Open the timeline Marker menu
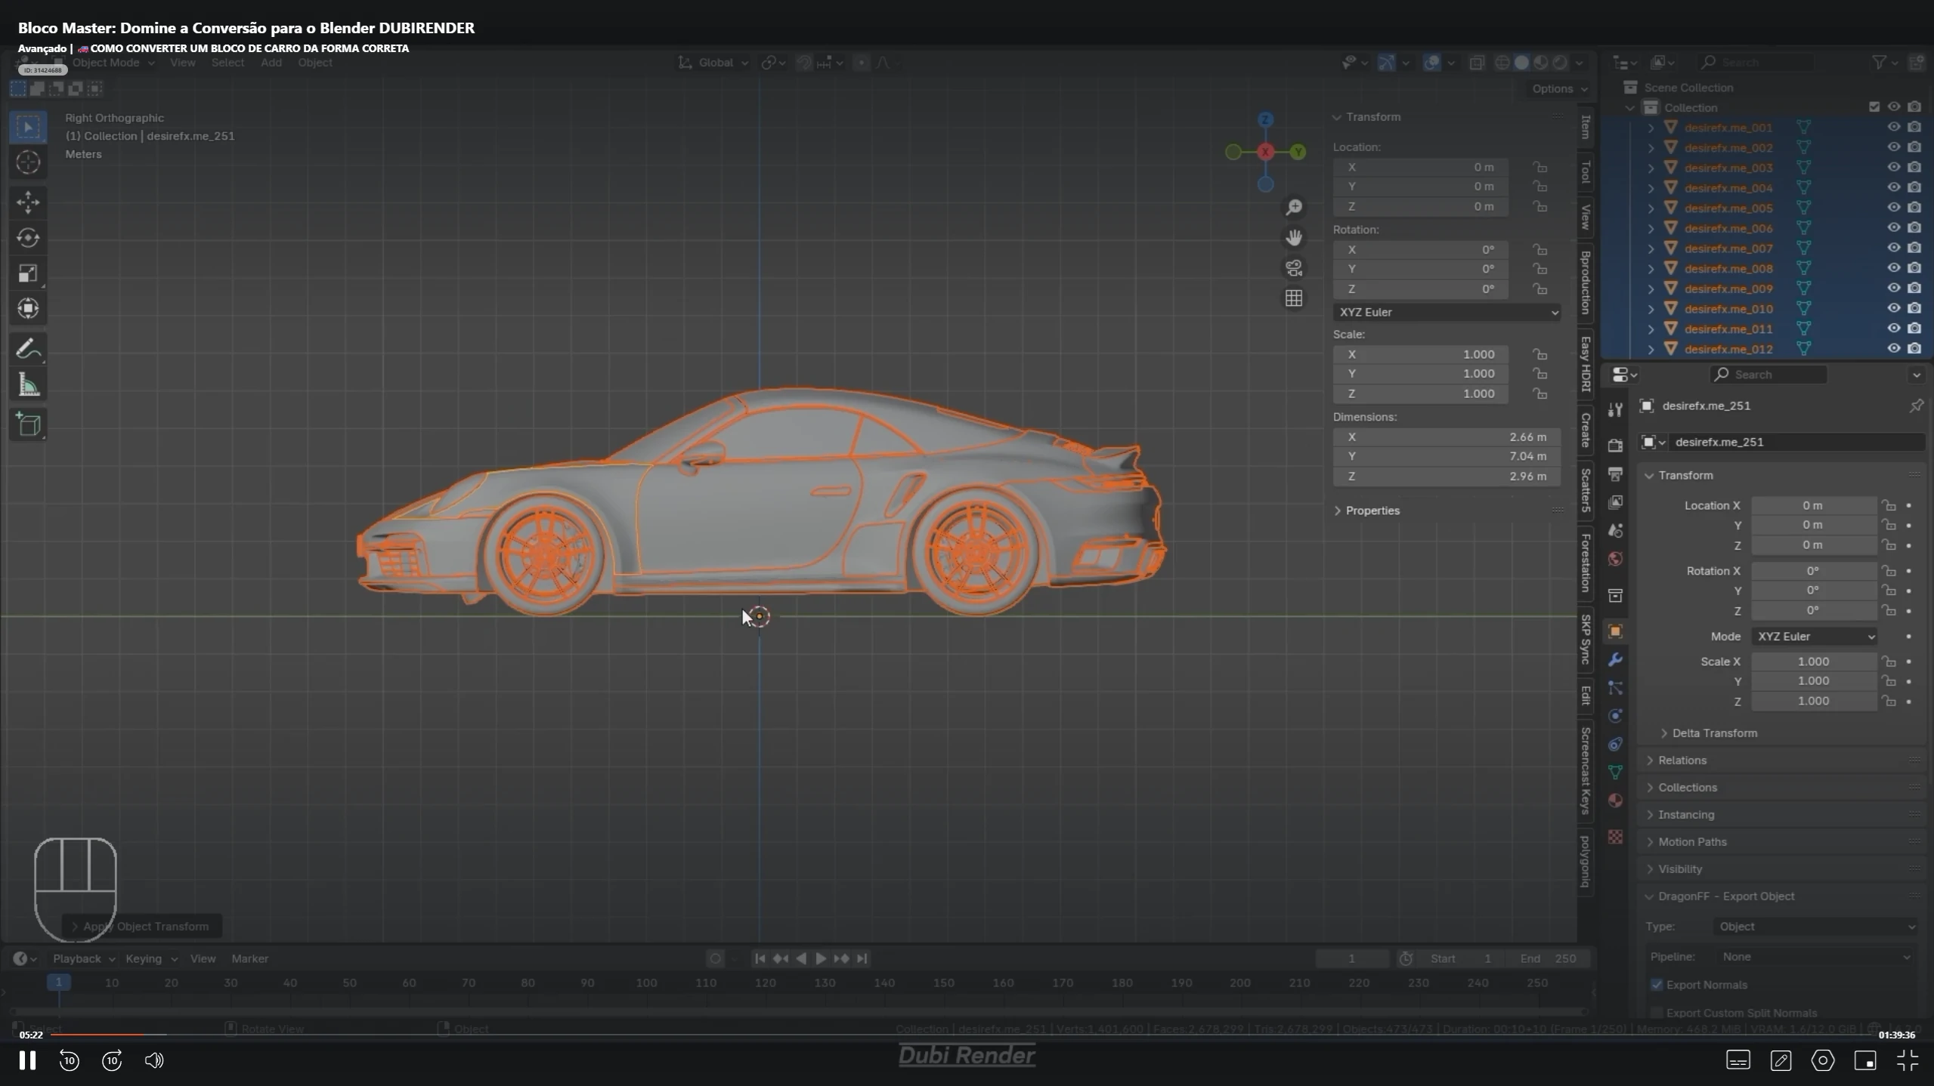The image size is (1934, 1086). point(249,958)
